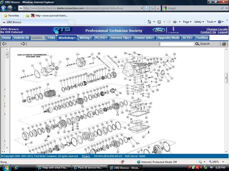Open the Tools dropdown menu
229x171 pixels.
(211, 22)
